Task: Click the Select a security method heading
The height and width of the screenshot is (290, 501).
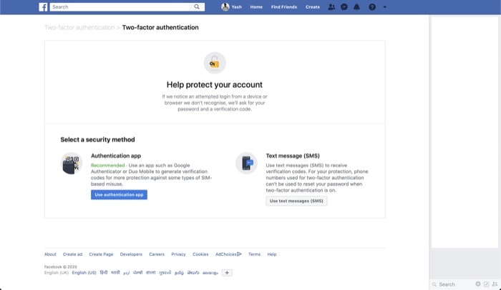Action: [x=97, y=140]
